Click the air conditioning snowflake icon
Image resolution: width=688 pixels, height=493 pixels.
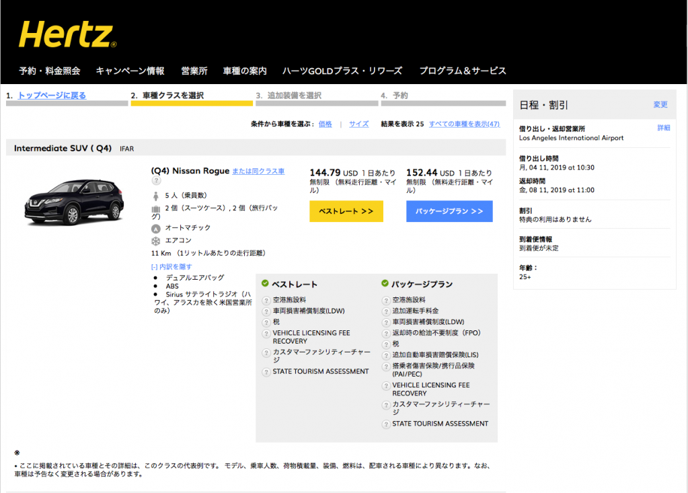pyautogui.click(x=156, y=241)
